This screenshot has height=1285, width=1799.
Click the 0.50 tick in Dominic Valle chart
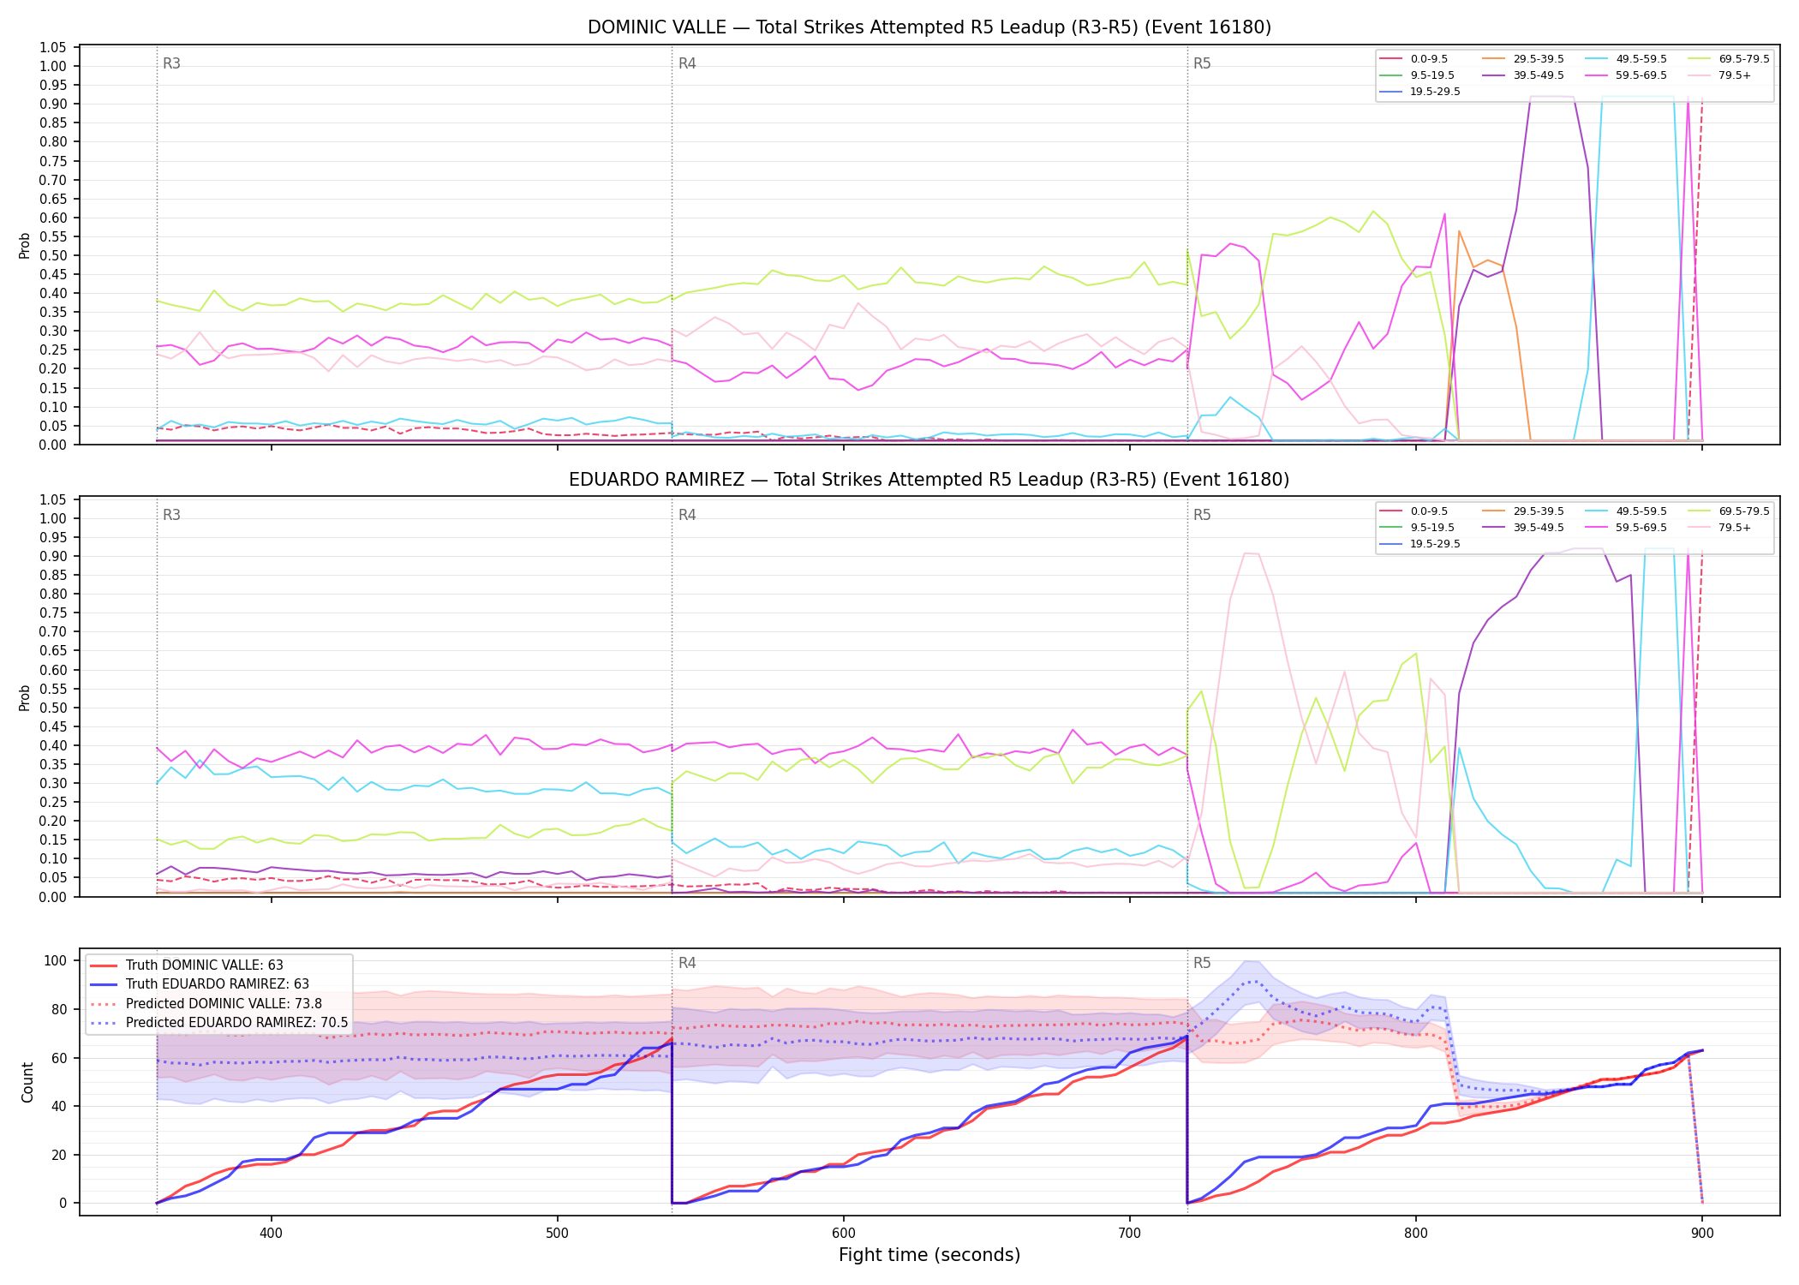53,255
